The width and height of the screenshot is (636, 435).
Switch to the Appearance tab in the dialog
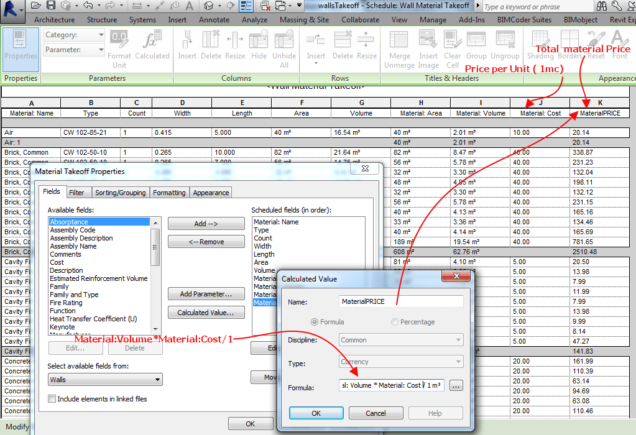pyautogui.click(x=211, y=193)
